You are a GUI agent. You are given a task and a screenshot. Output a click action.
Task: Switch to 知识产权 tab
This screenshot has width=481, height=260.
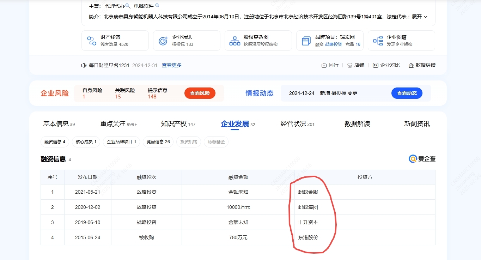(x=178, y=124)
